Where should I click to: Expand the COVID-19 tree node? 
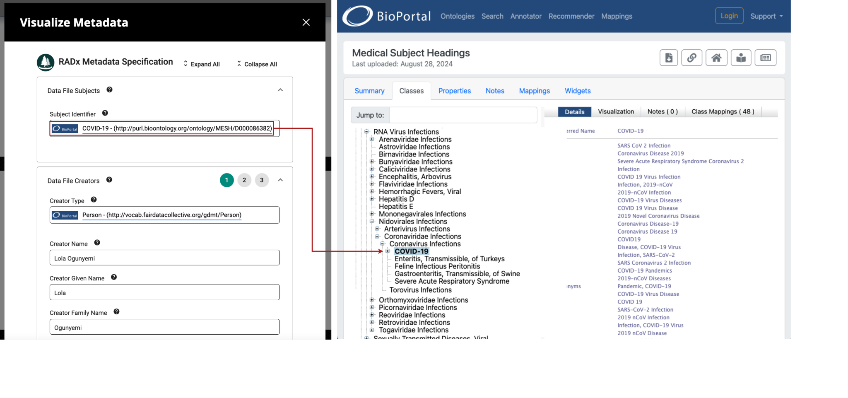[x=388, y=251]
